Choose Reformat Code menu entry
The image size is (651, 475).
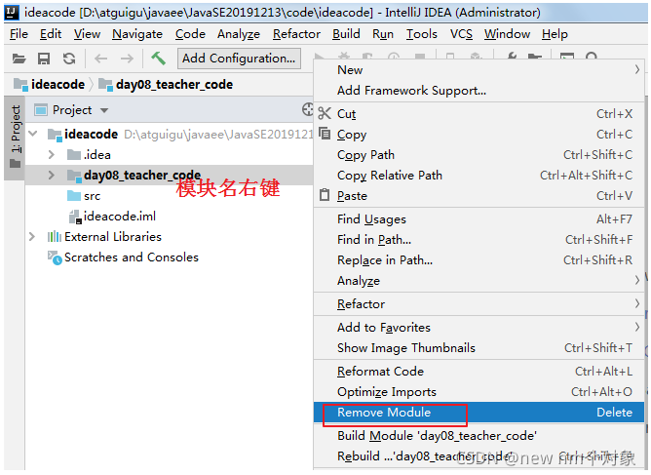[479, 371]
